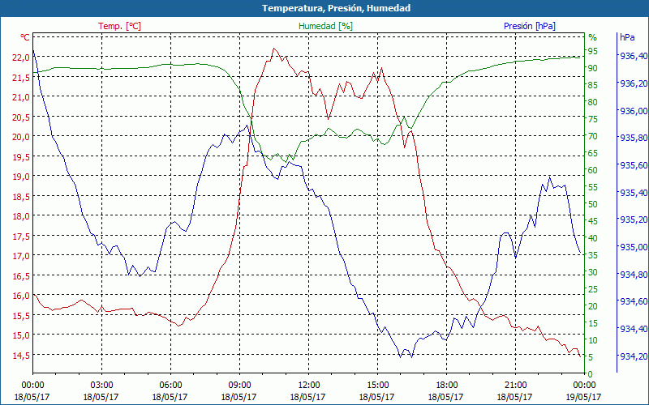Click humidity axis value '70'
Screen dimensions: 649x405
tap(593, 136)
